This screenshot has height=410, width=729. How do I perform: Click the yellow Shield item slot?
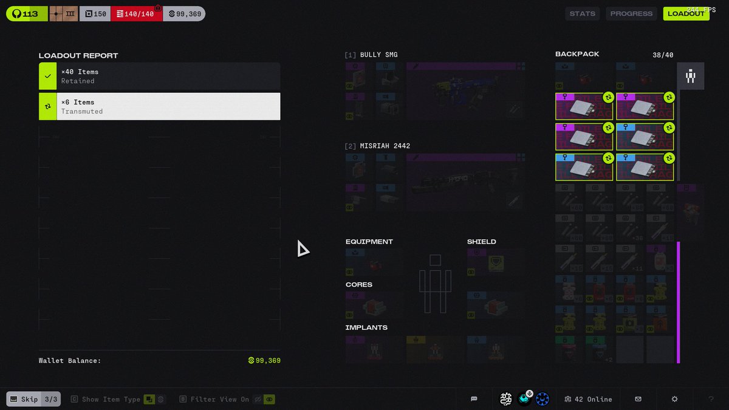(x=496, y=262)
